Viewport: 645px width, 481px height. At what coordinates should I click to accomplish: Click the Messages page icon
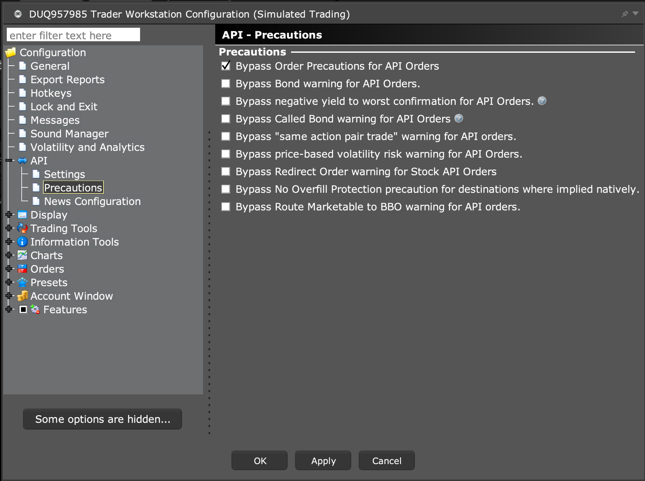coord(23,120)
